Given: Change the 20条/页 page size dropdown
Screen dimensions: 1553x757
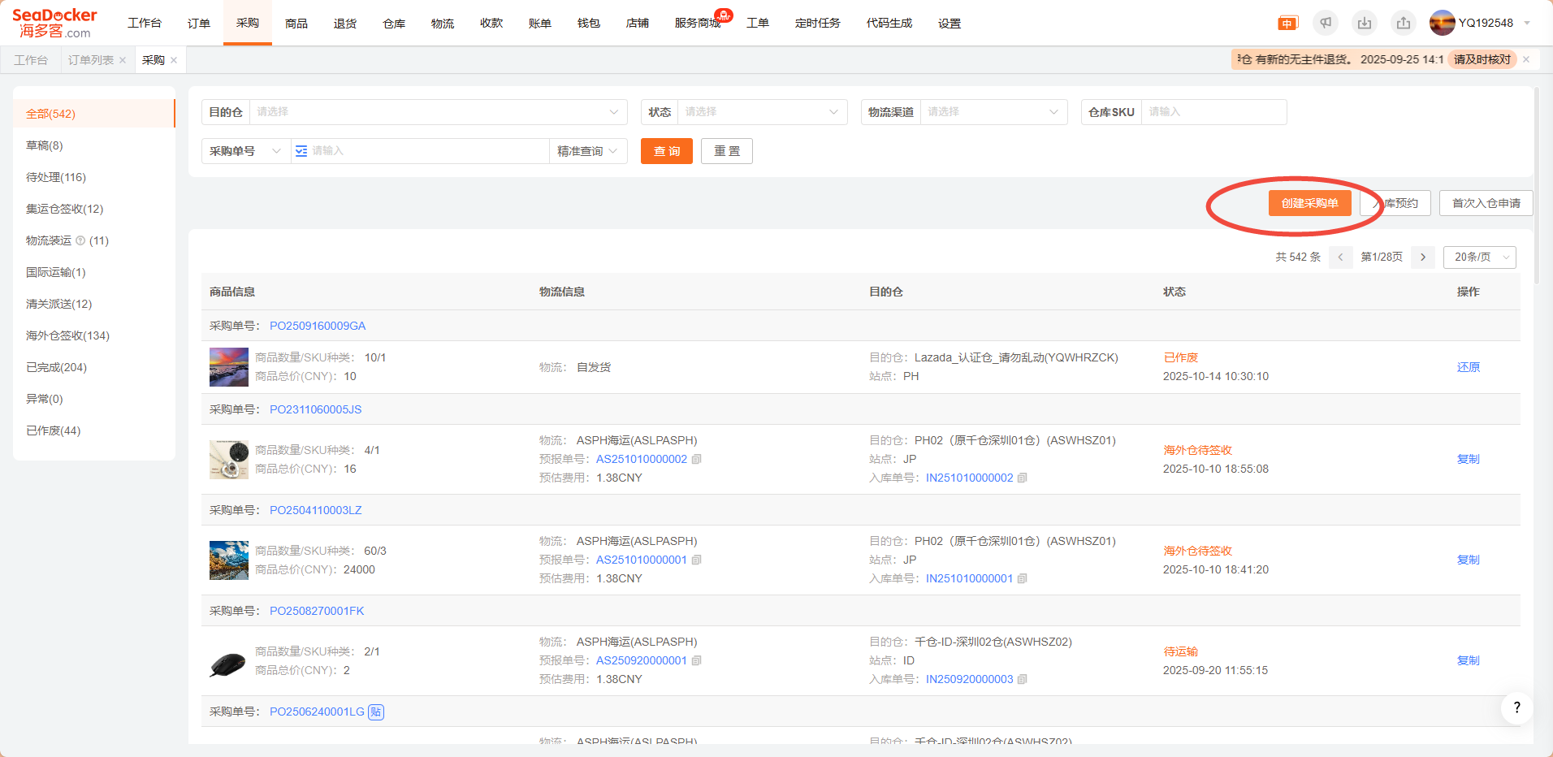Looking at the screenshot, I should 1479,257.
